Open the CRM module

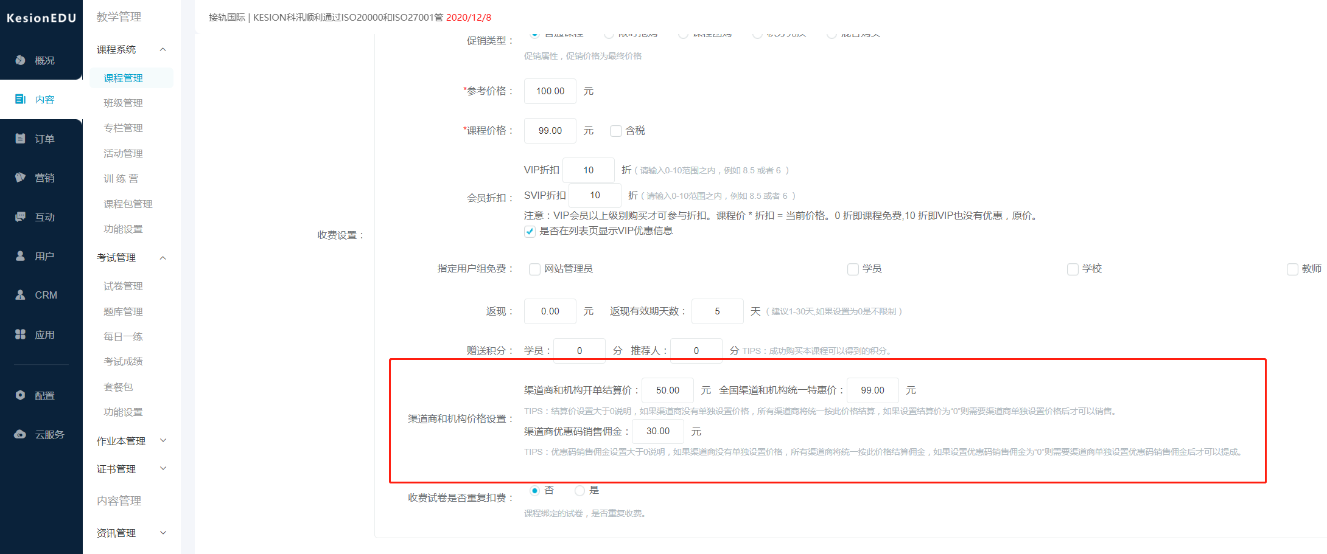[41, 295]
